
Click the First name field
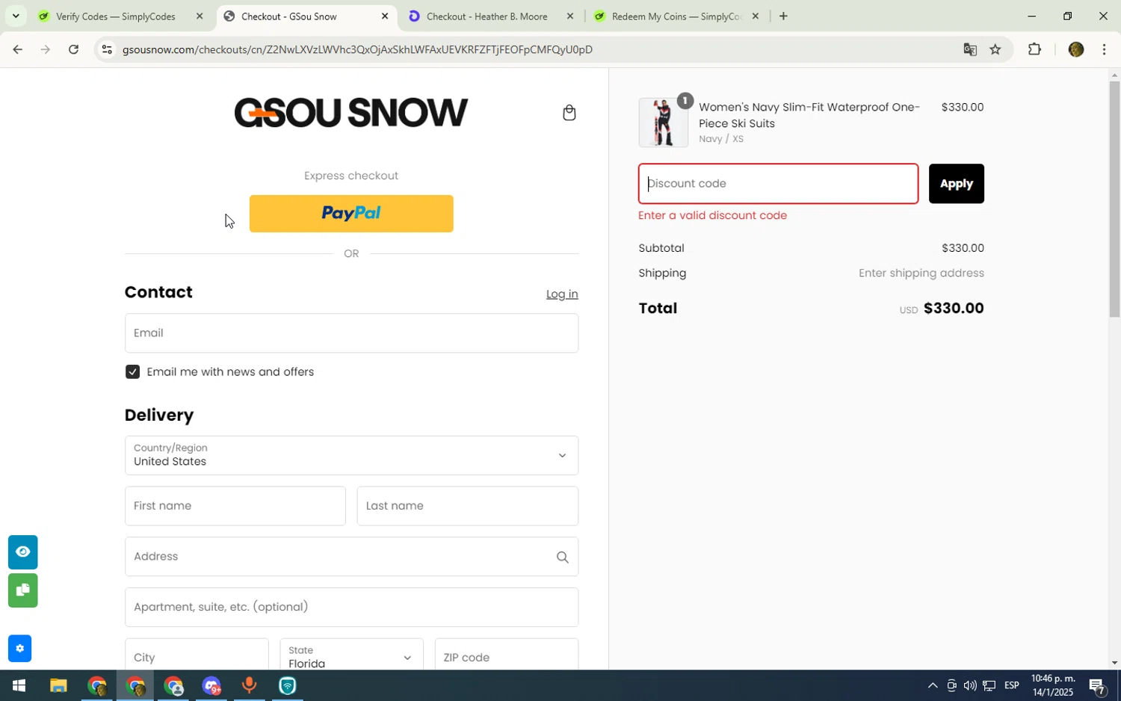pyautogui.click(x=235, y=506)
